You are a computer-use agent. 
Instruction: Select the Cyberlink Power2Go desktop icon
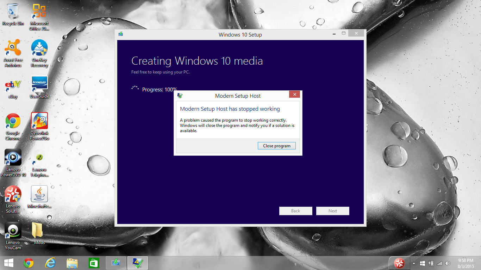pyautogui.click(x=39, y=127)
